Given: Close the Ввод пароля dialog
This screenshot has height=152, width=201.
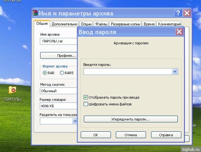Looking at the screenshot, I should coord(179,32).
